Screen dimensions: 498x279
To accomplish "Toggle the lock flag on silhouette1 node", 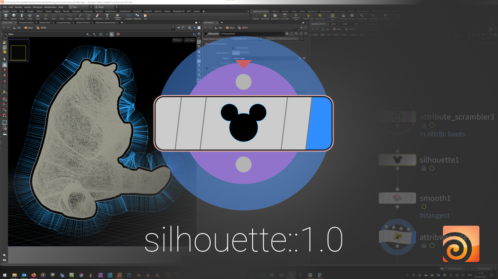I will click(x=424, y=168).
